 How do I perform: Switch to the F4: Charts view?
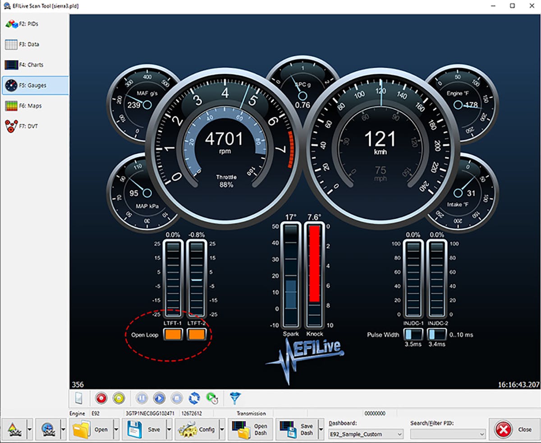(x=35, y=65)
